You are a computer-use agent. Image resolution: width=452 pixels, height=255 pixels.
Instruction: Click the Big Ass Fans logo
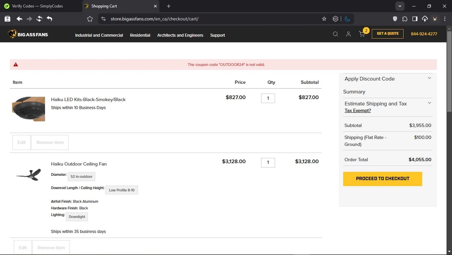[x=28, y=34]
